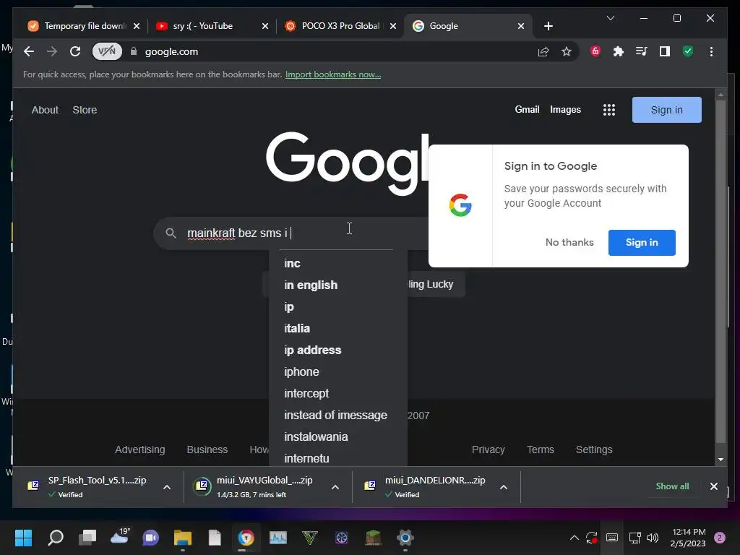The image size is (740, 555).
Task: Click the page vertical scrollbar
Action: coord(720,272)
